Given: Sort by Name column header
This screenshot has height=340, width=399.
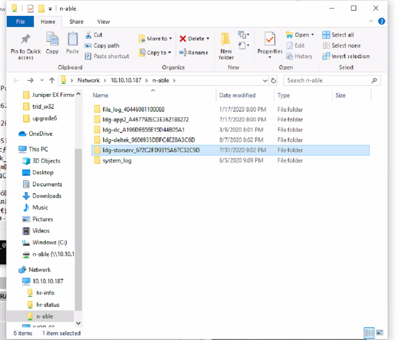Looking at the screenshot, I should [101, 95].
